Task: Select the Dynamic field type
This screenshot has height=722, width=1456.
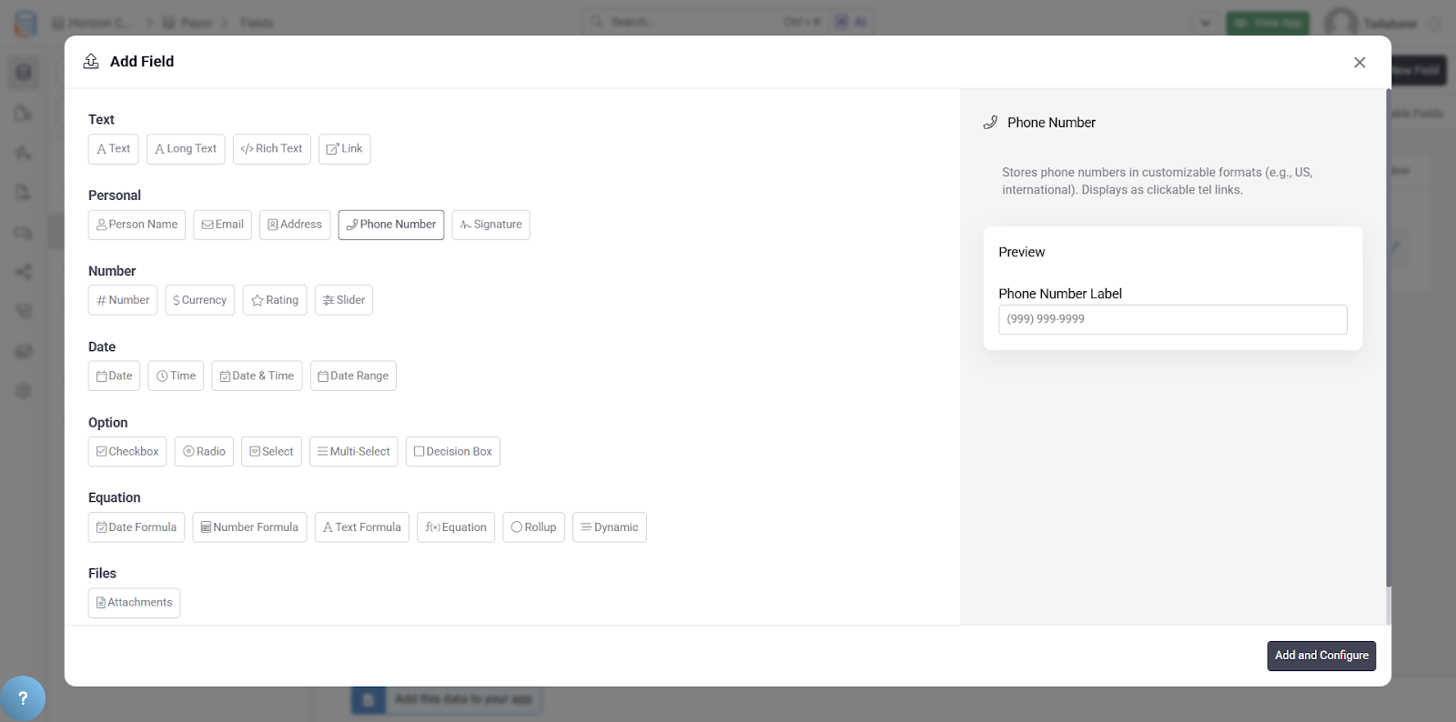Action: [x=609, y=527]
